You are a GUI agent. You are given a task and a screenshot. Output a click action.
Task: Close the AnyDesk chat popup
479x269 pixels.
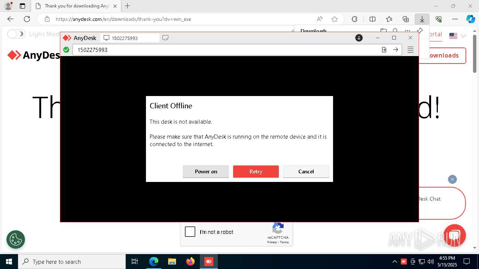coord(452,179)
